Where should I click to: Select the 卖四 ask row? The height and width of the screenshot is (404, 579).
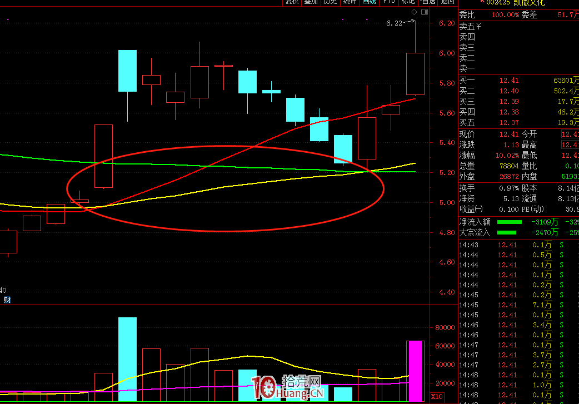(518, 37)
